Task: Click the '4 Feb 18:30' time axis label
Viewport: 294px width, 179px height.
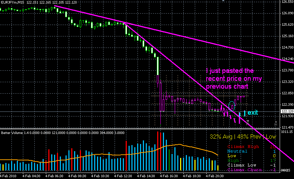Action: pos(192,176)
